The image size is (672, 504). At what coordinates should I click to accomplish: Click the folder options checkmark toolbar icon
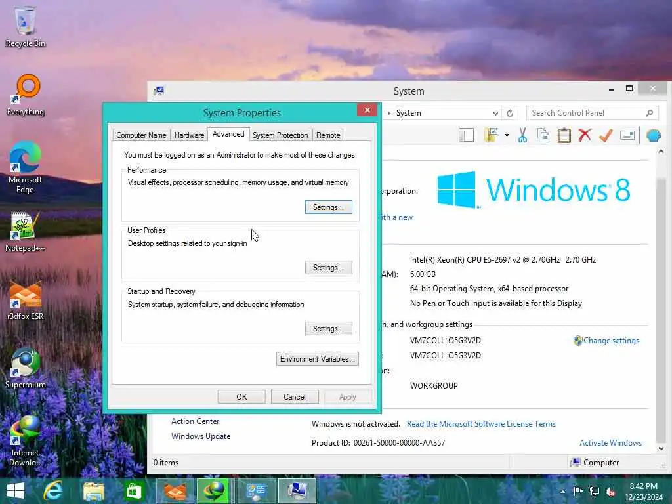pos(491,135)
